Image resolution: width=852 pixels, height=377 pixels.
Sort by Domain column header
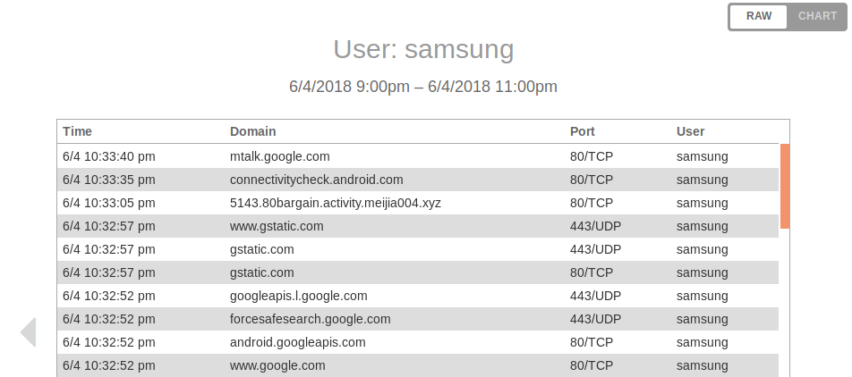click(252, 131)
